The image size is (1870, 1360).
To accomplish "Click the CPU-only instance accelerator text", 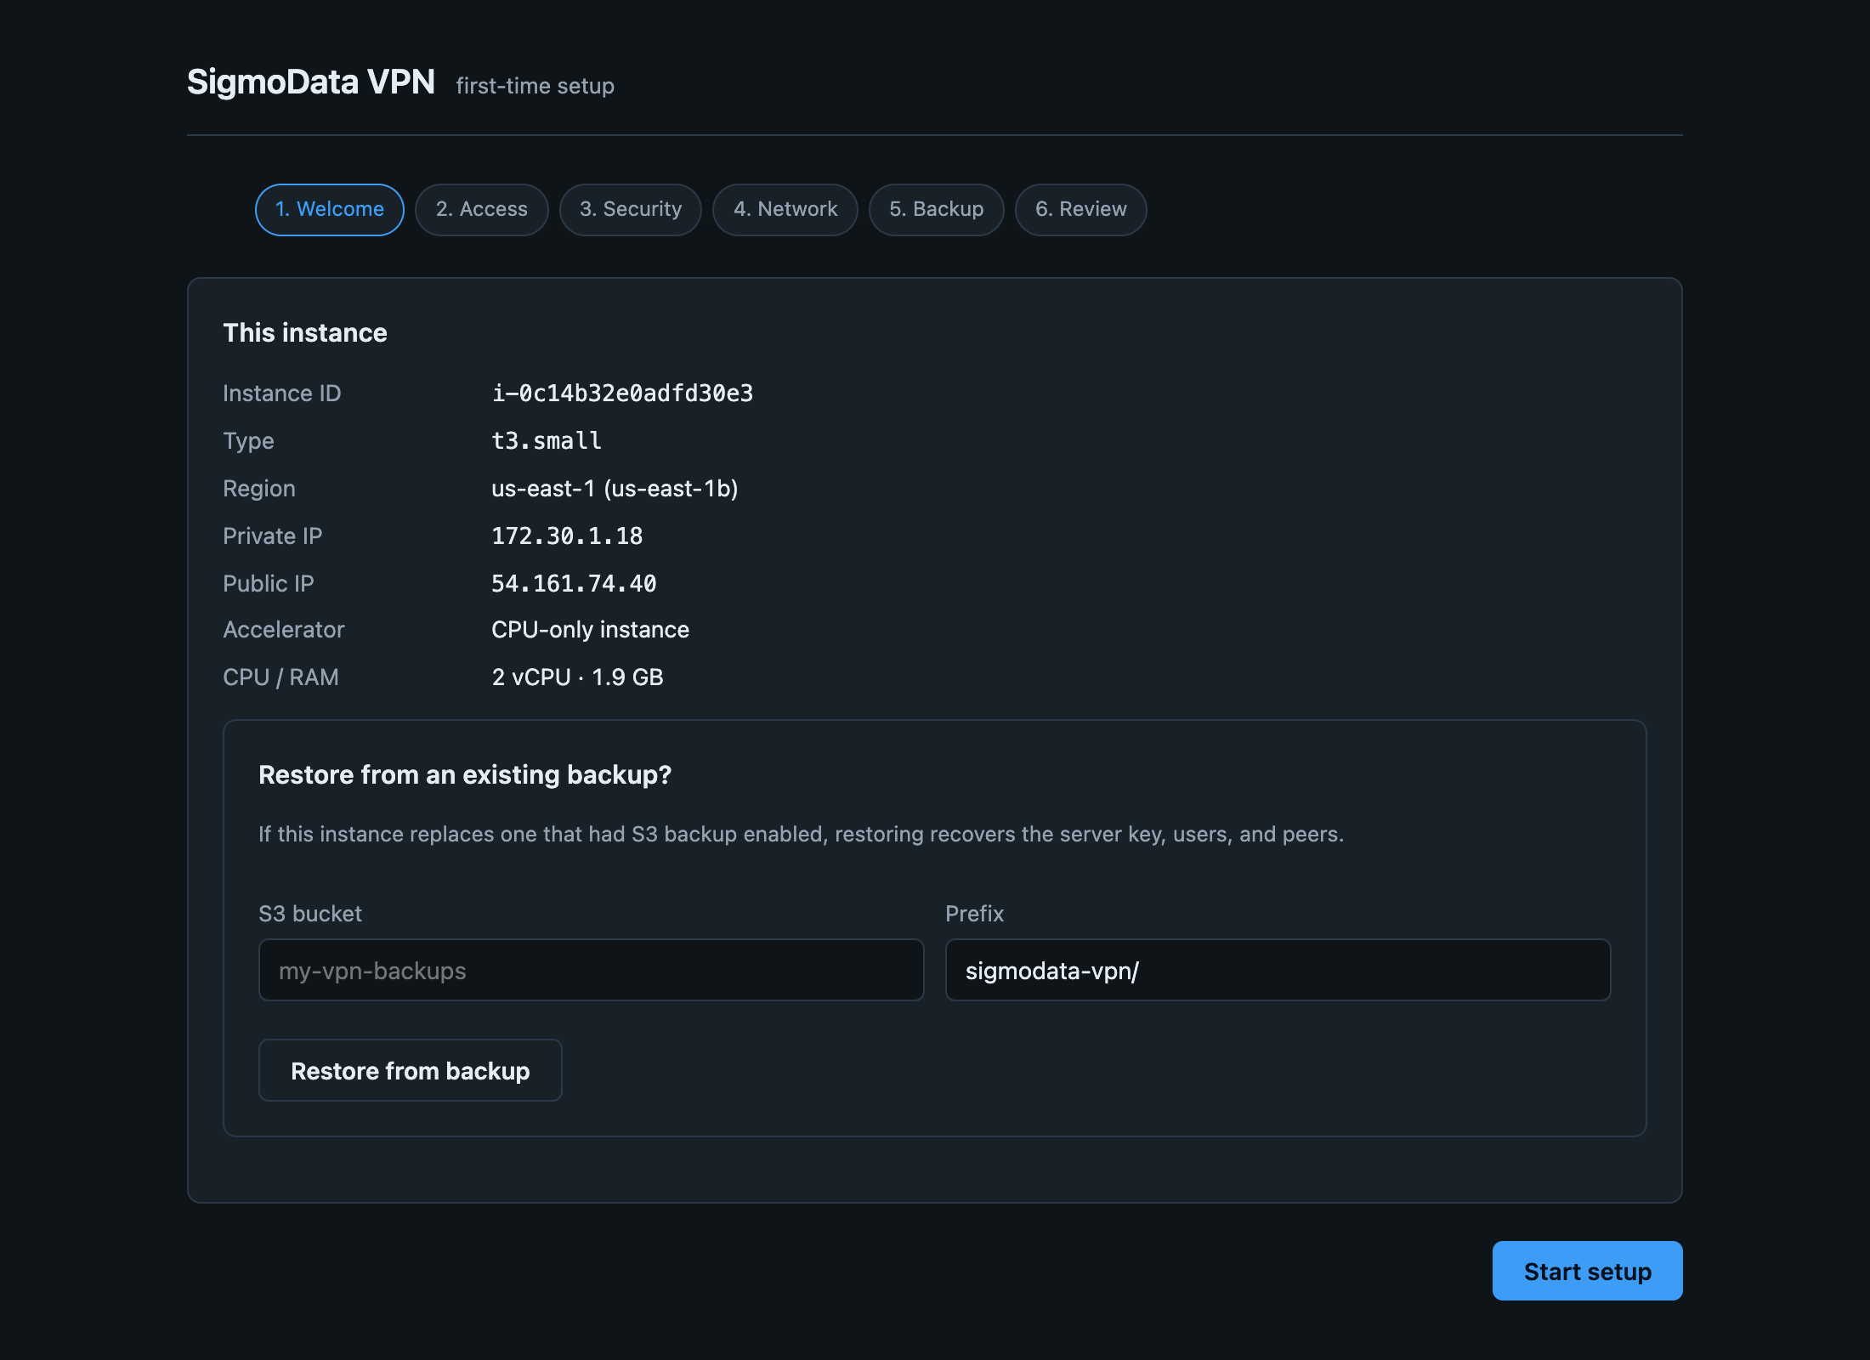I will (591, 630).
